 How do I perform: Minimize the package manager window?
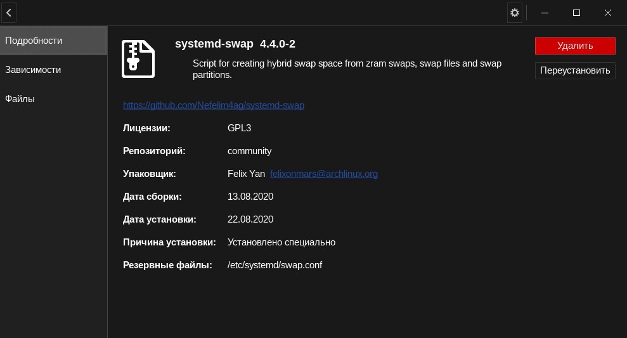(x=545, y=13)
